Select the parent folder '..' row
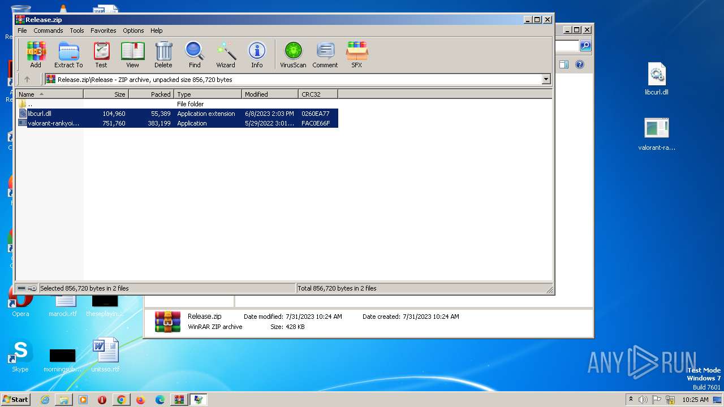The image size is (724, 407). 178,104
